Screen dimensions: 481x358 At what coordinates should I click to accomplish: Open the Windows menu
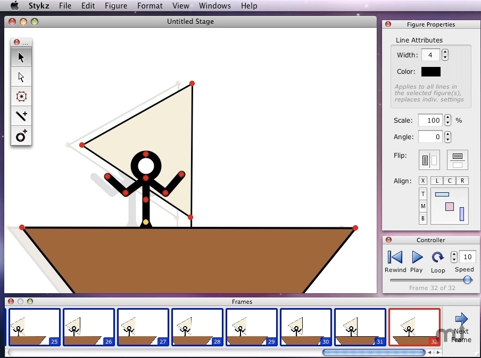point(214,6)
